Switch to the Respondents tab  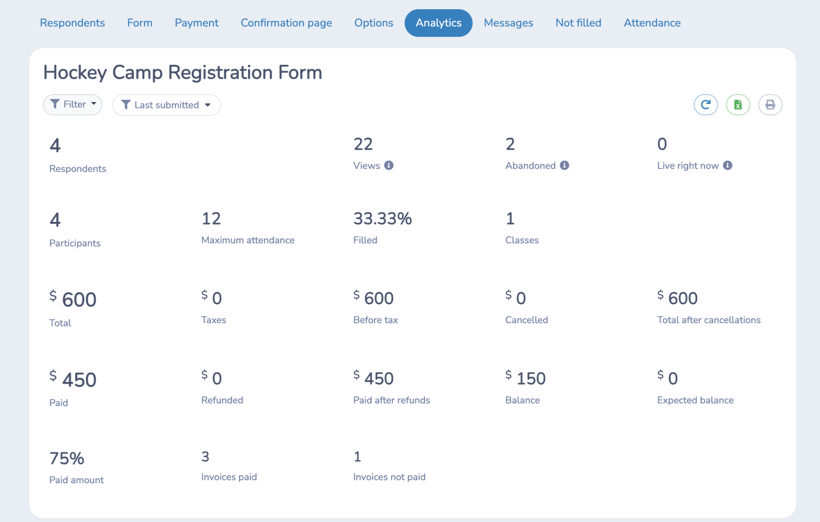coord(72,23)
